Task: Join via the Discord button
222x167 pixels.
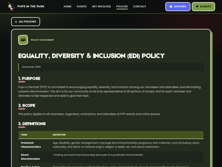Action: tap(178, 7)
